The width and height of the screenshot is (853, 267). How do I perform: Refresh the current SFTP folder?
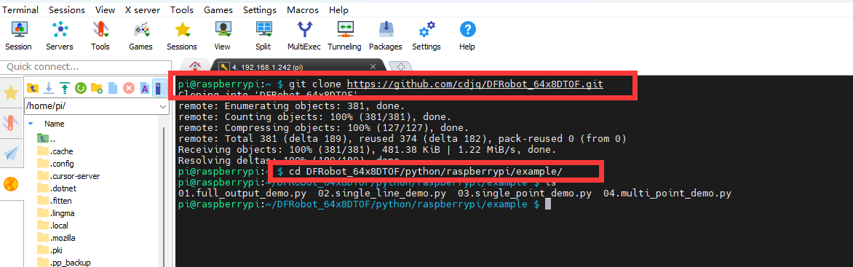pyautogui.click(x=81, y=87)
